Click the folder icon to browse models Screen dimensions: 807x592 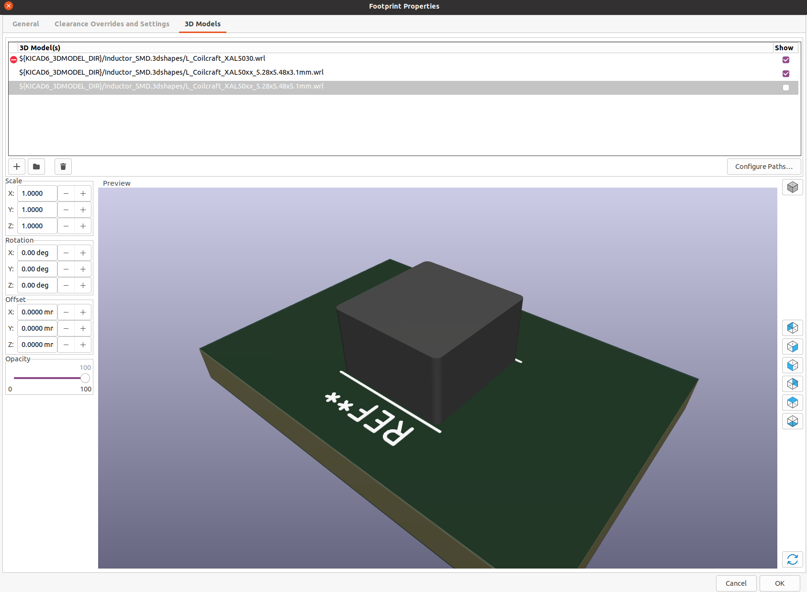[36, 167]
